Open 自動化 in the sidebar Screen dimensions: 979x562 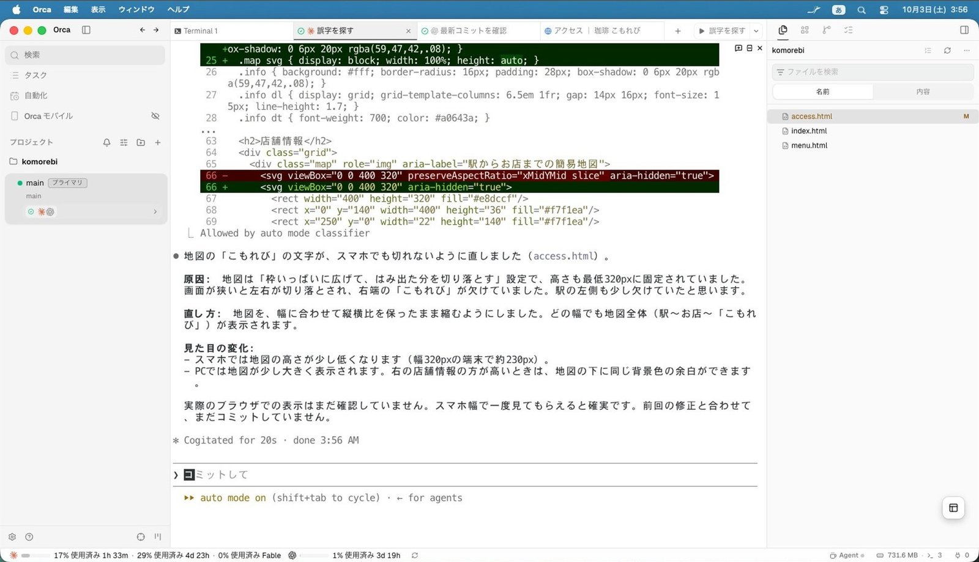(x=85, y=96)
